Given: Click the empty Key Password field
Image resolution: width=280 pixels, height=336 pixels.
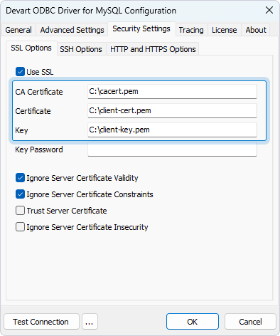Looking at the screenshot, I should click(x=172, y=149).
